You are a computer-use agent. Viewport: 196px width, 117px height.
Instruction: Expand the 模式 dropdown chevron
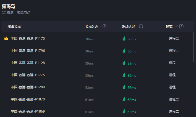(x=176, y=26)
